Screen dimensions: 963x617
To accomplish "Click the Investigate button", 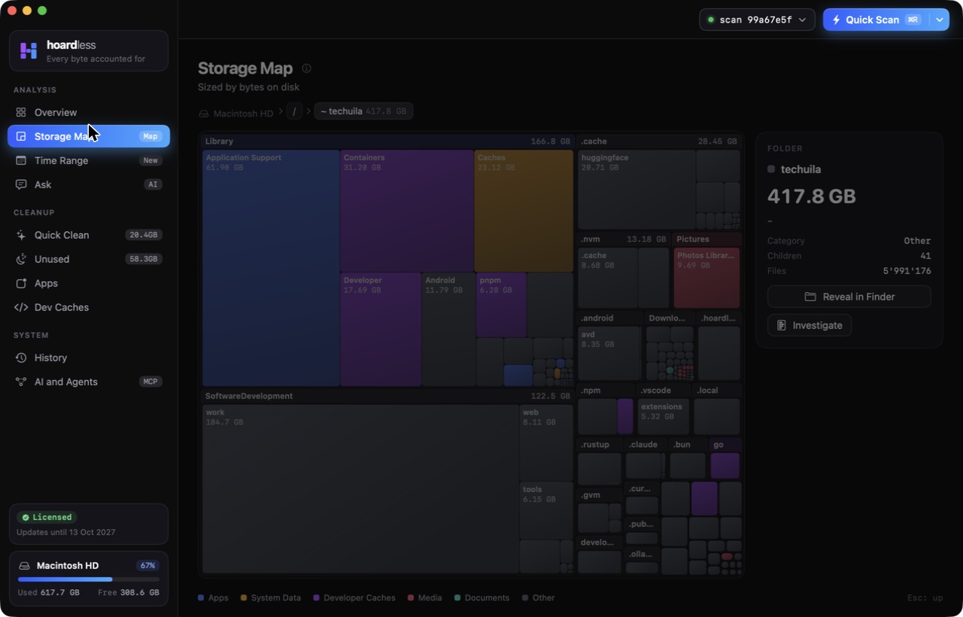I will pyautogui.click(x=810, y=325).
